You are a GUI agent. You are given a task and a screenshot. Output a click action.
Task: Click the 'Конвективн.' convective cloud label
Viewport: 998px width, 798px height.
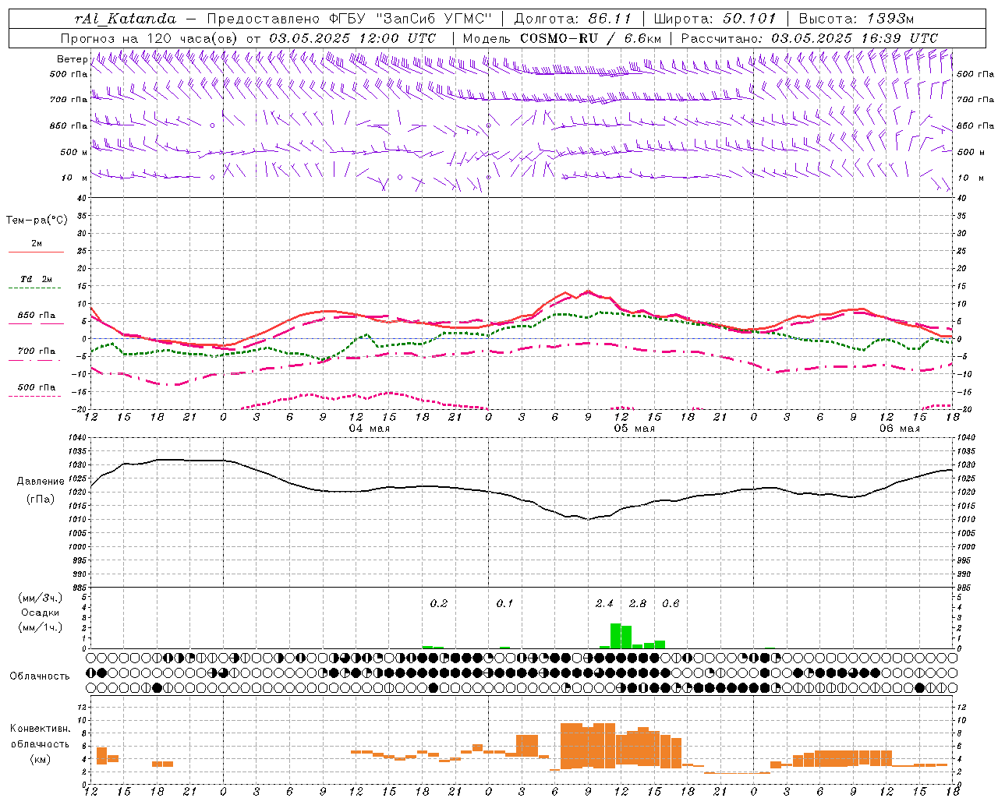point(40,729)
